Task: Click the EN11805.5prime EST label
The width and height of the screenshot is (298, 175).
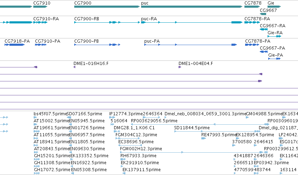Action: point(87,142)
